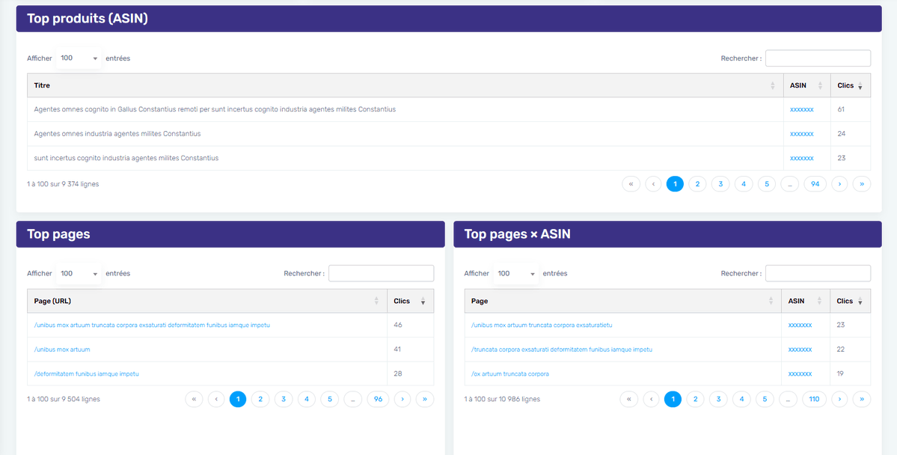Open '/deformitatem funibus iamque impetu' page link

(86, 373)
